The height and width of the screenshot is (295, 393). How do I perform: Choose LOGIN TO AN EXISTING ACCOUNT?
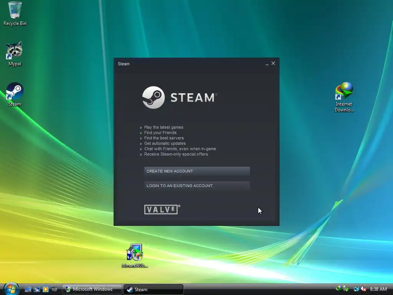tap(197, 186)
